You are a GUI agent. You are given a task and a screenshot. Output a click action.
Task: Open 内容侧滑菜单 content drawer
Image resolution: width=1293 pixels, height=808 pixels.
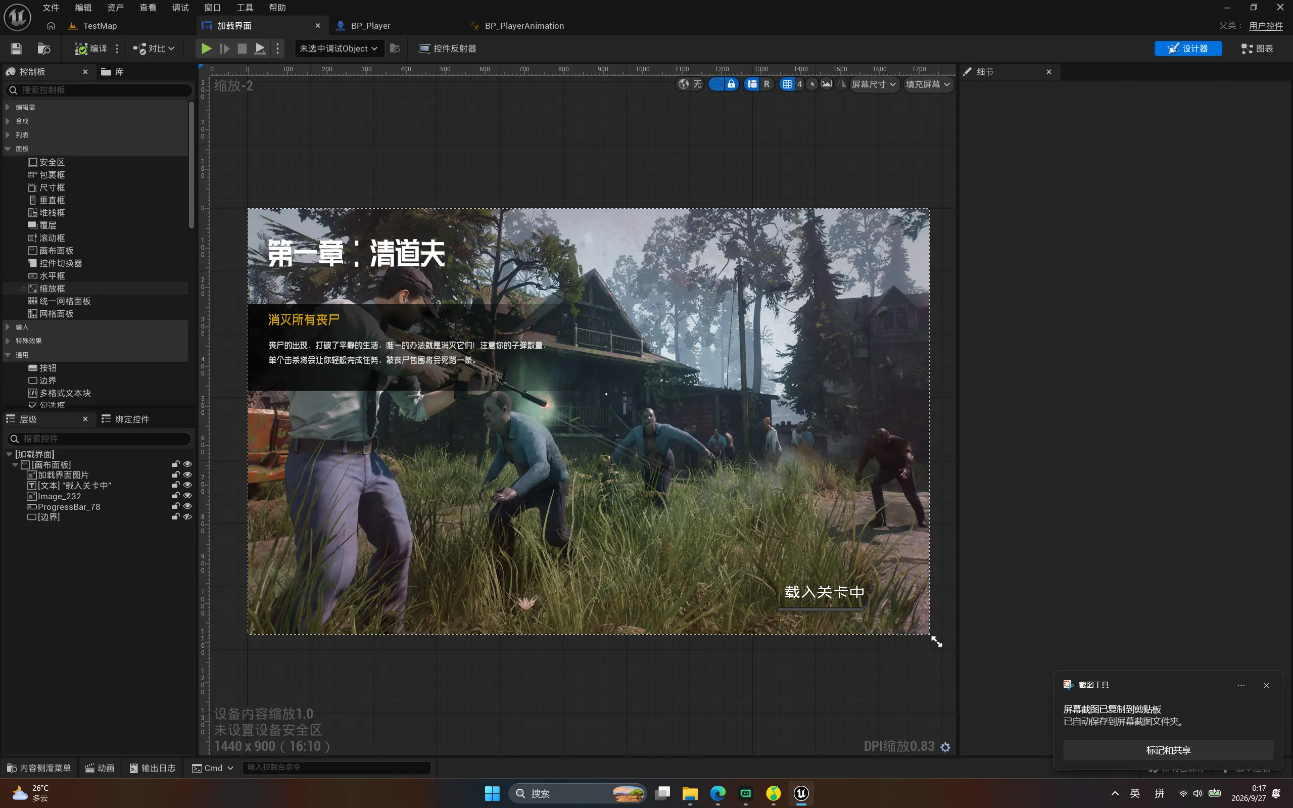click(39, 768)
